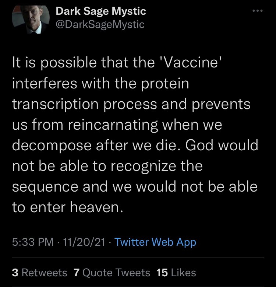Click the word 'Vaccine' in the tweet
This screenshot has width=276, height=287.
194,63
